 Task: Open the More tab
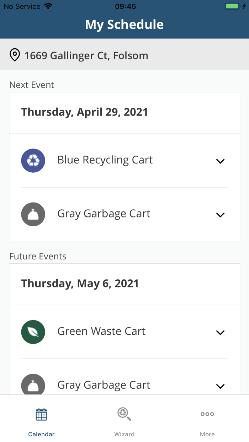pyautogui.click(x=207, y=421)
